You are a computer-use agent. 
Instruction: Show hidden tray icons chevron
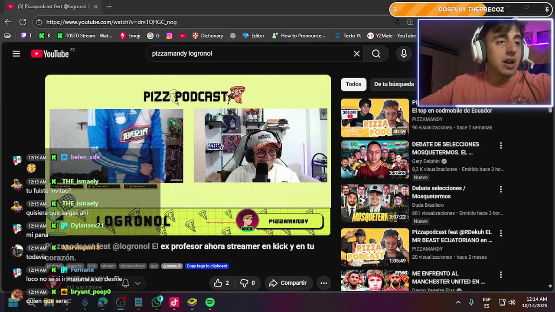[458, 302]
